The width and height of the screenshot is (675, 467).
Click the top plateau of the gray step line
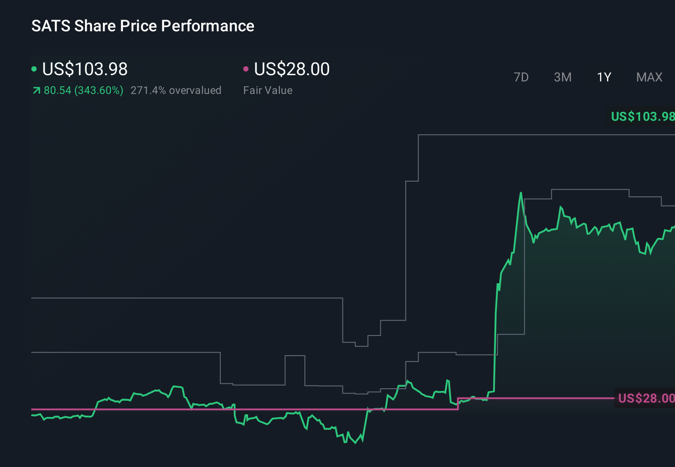click(x=536, y=134)
